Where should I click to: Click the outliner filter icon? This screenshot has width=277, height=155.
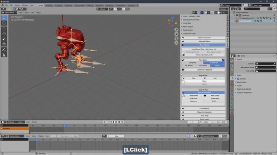pyautogui.click(x=270, y=9)
